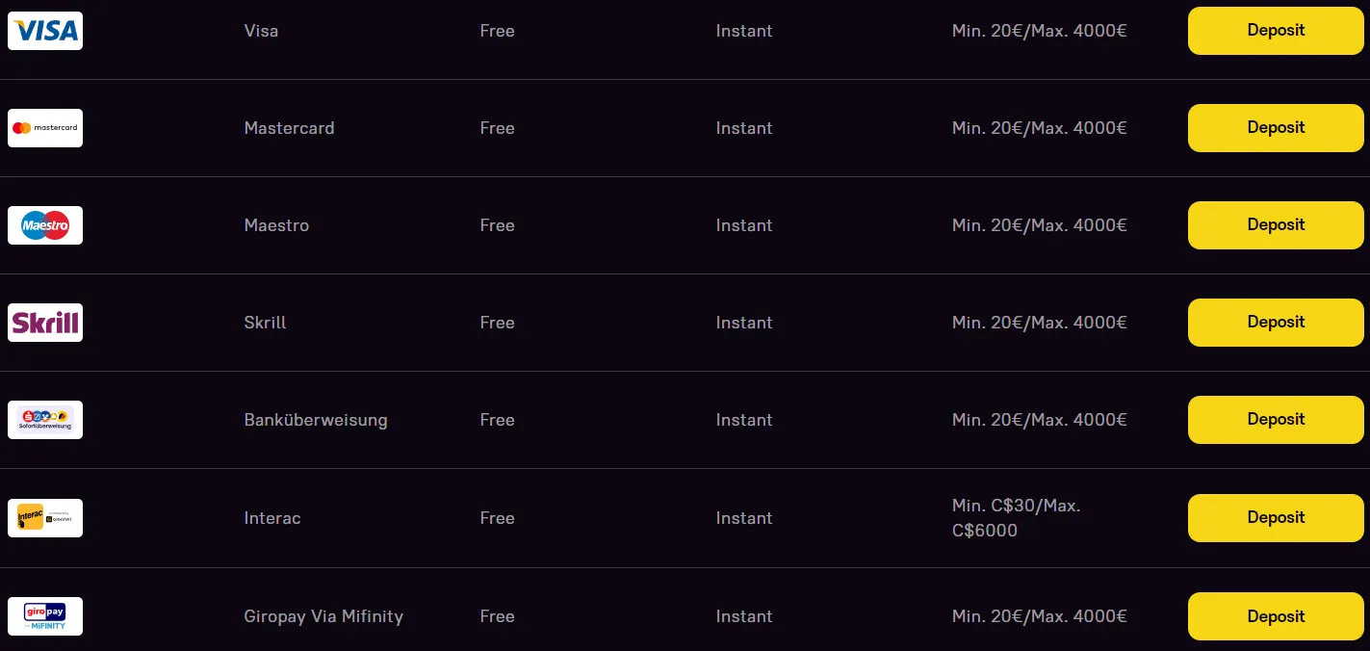Choose Deposit in the Maestro row
1370x651 pixels.
coord(1275,225)
